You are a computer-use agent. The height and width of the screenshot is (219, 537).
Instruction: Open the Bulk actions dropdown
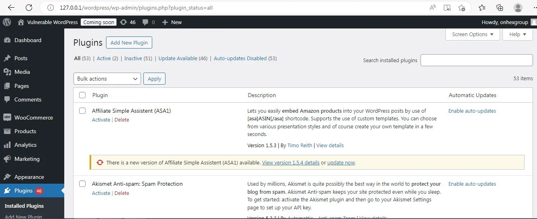(x=107, y=79)
